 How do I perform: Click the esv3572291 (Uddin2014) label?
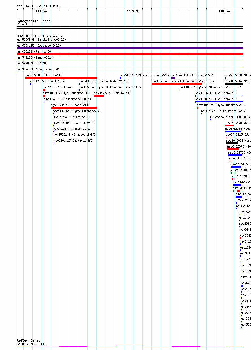[113, 93]
